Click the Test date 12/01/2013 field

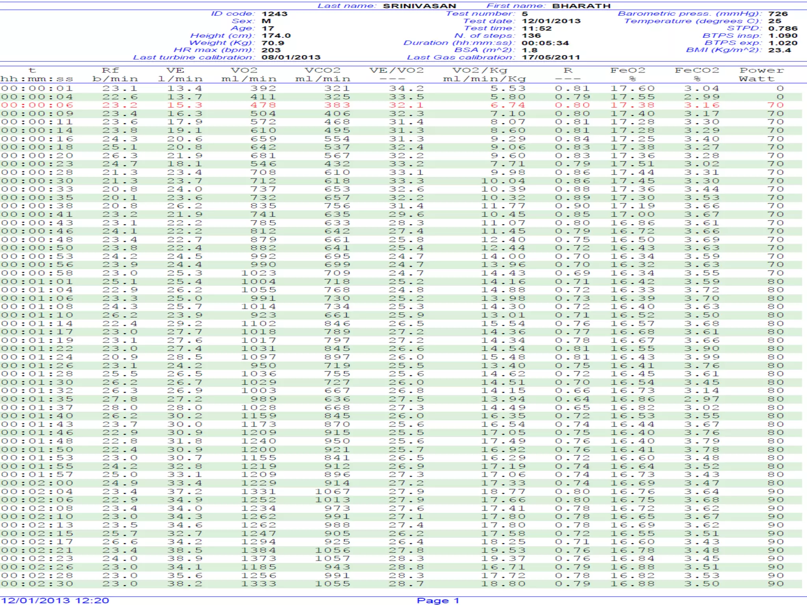click(x=551, y=21)
